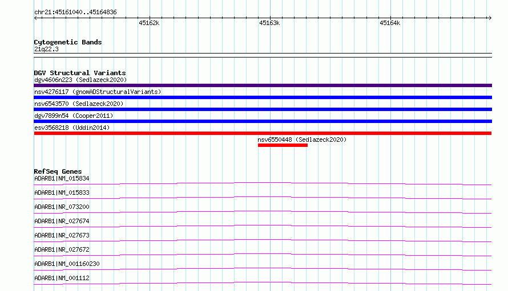The image size is (508, 291).
Task: Click the nsv6543570 (Sedlazeck2020) label
Action: point(79,104)
